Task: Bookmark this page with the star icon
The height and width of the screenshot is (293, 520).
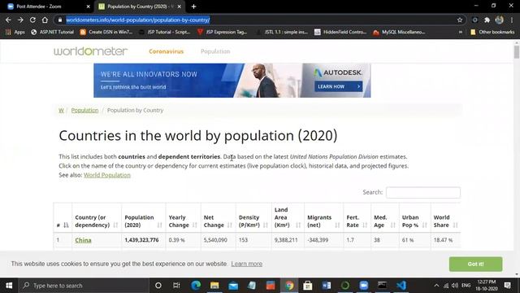Action: point(460,20)
